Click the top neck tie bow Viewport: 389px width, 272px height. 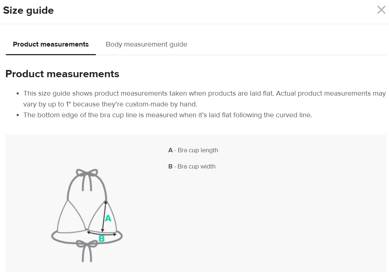87,174
